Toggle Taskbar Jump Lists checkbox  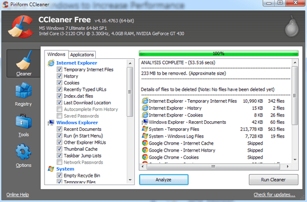[59, 155]
